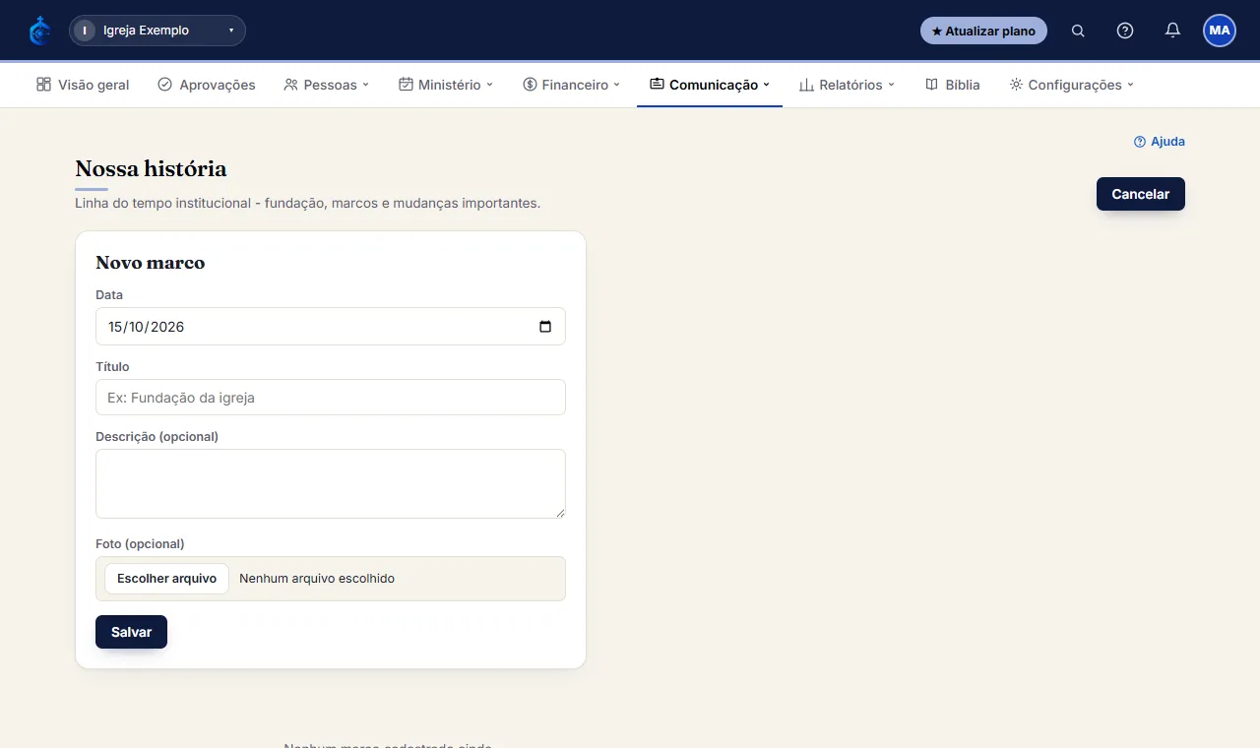1260x748 pixels.
Task: Click the Visão geral dashboard icon
Action: (x=43, y=85)
